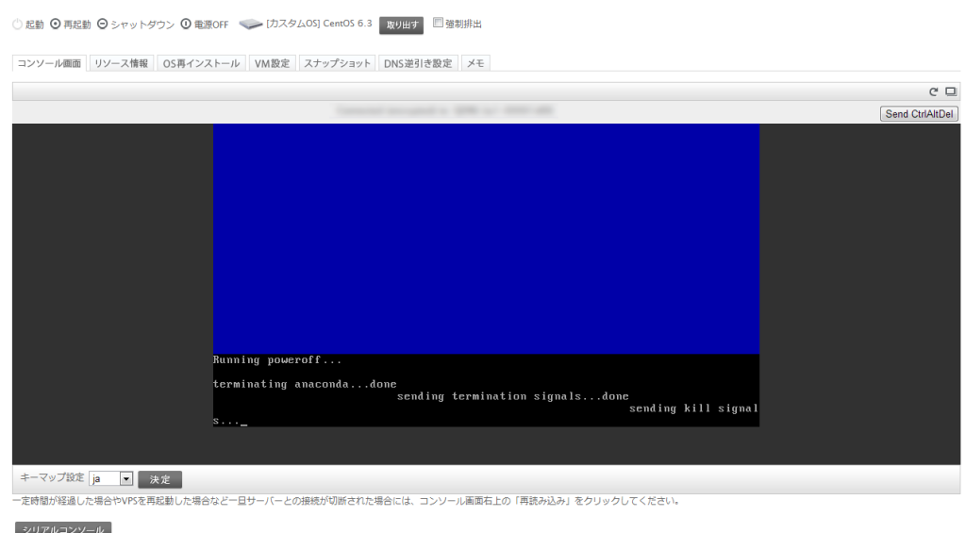Click the CentOS 6.3 disc drive icon
This screenshot has height=533, width=966.
point(250,25)
